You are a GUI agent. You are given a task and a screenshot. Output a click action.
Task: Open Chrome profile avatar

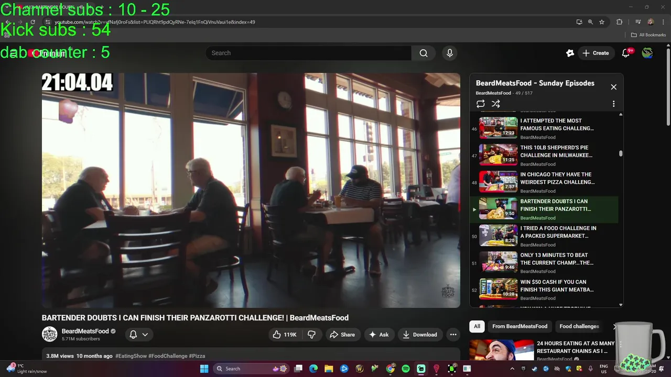tap(651, 22)
